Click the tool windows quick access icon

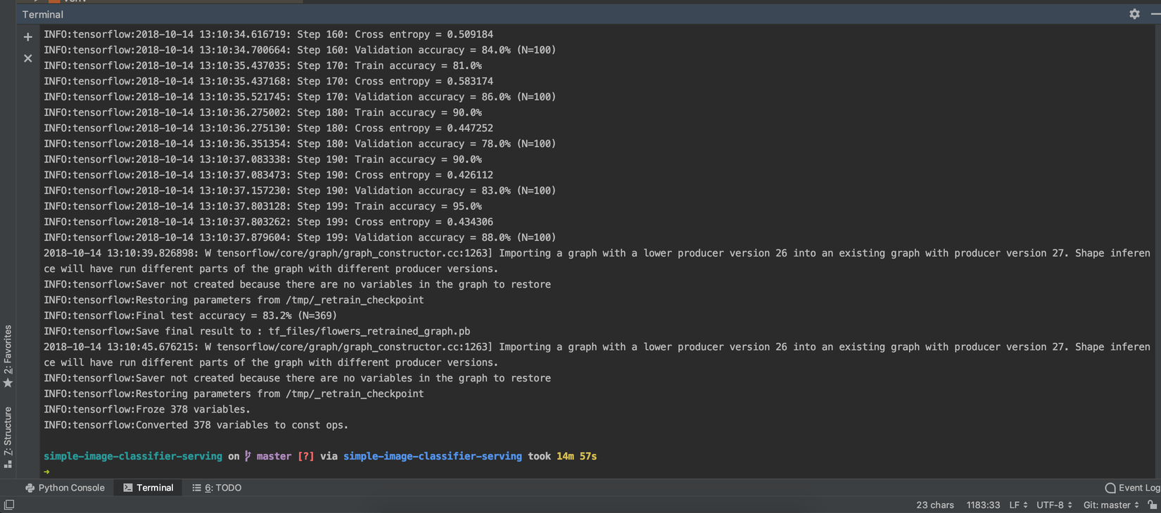(x=9, y=505)
